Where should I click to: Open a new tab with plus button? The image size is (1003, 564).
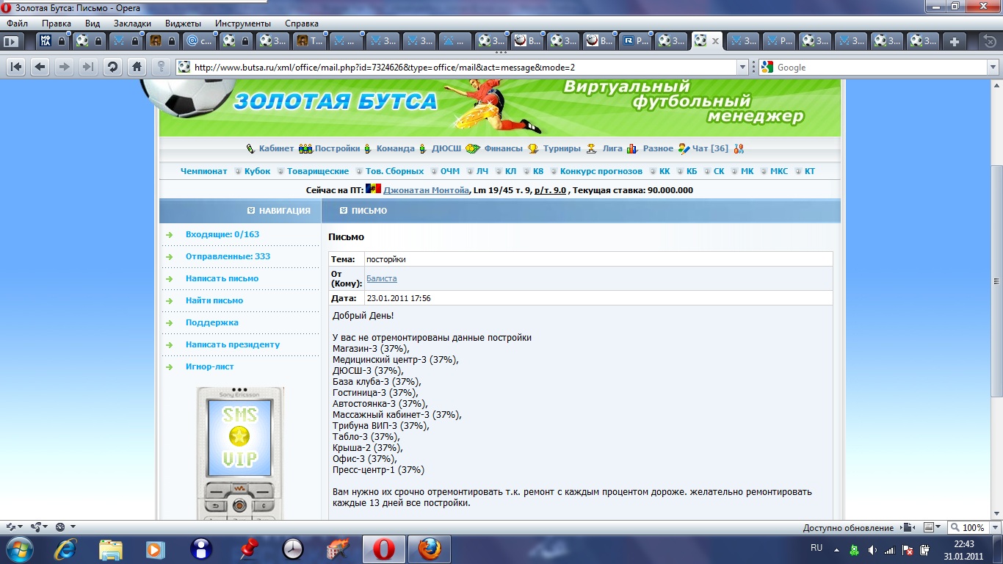(x=954, y=41)
